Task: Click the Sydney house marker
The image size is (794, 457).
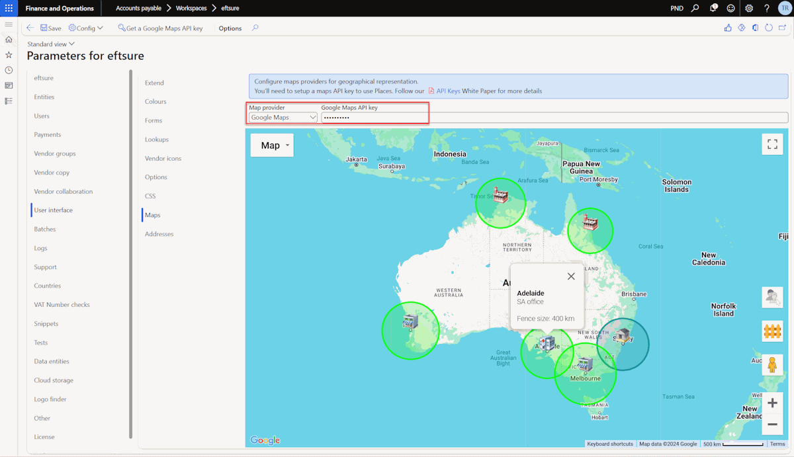Action: coord(623,336)
